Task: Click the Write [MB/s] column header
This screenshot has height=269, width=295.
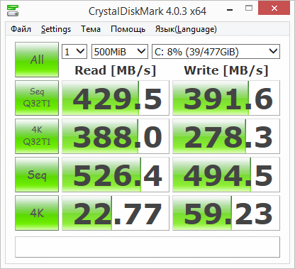Action: pyautogui.click(x=226, y=70)
